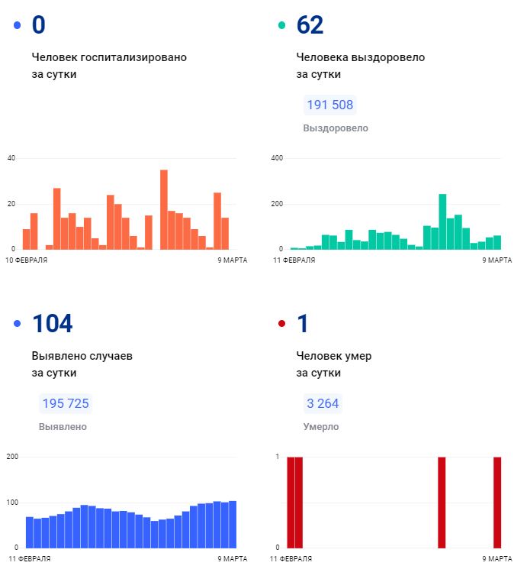Screen dimensions: 527x569
Task: Click the teal dot beside recovered count 62
Action: click(x=281, y=25)
